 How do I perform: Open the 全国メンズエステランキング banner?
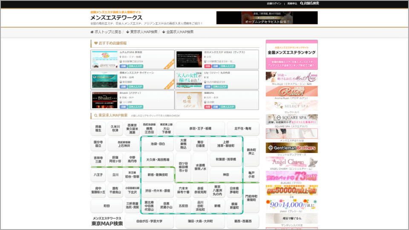pos(291,55)
